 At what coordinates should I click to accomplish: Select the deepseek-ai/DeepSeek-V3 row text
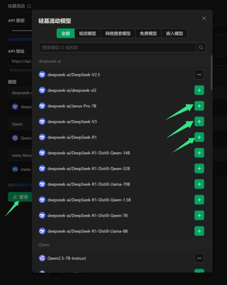click(x=72, y=122)
